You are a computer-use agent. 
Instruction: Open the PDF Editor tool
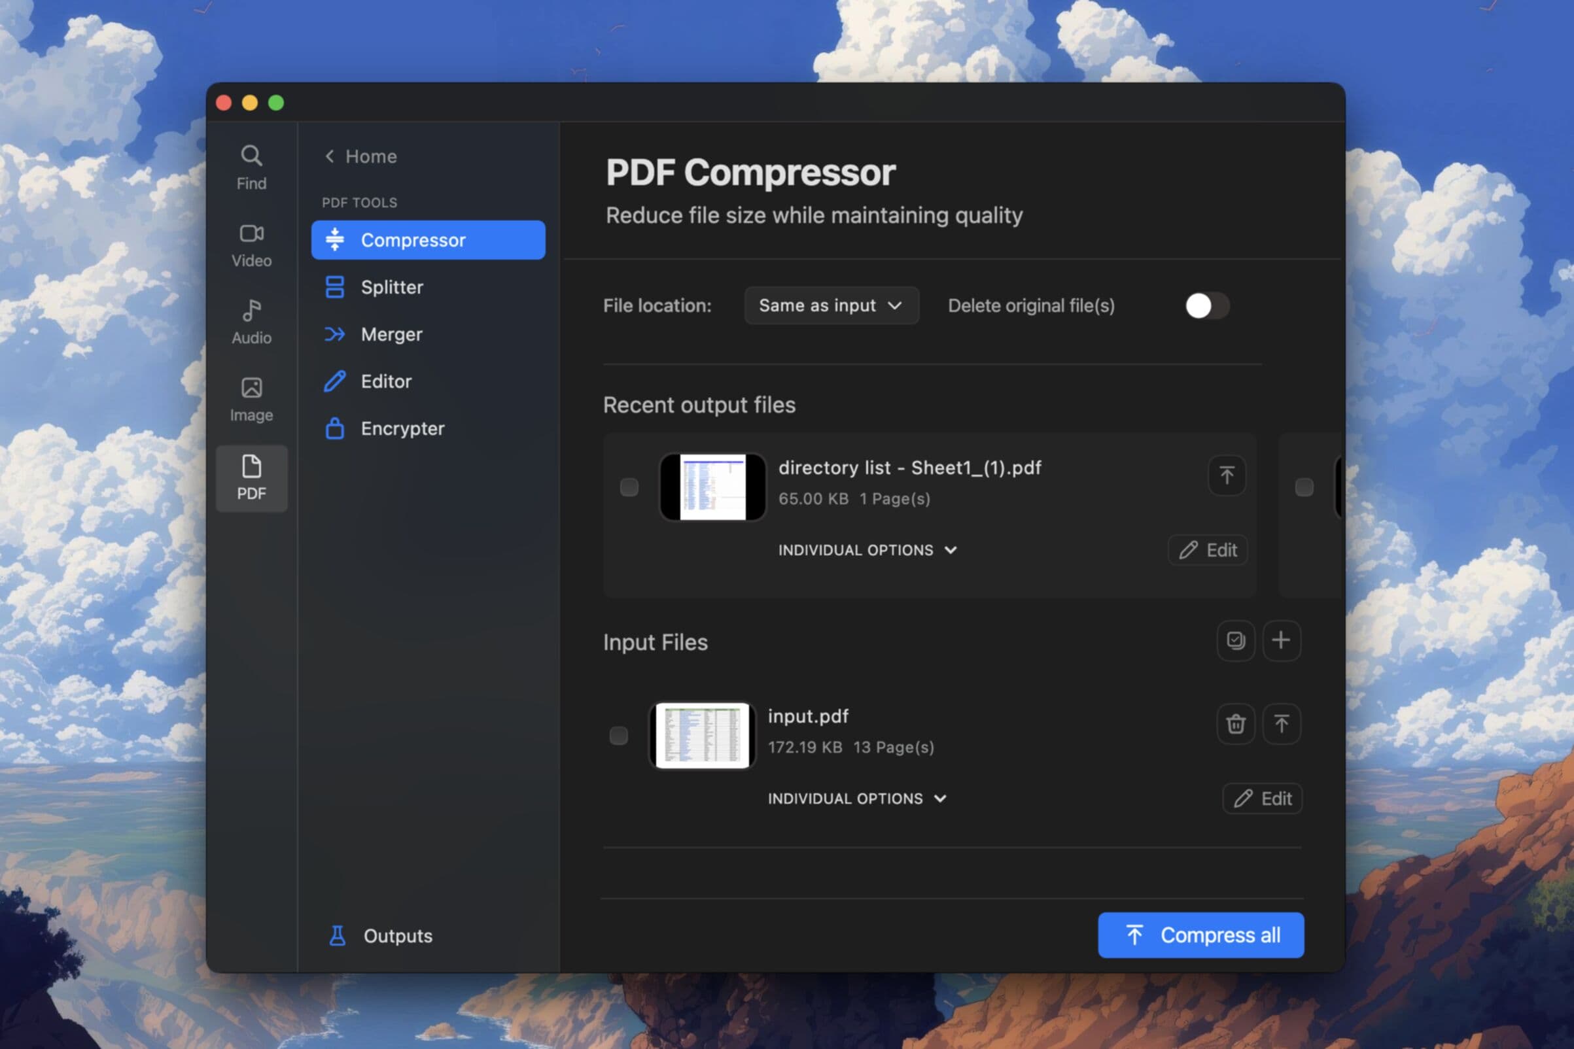coord(428,381)
